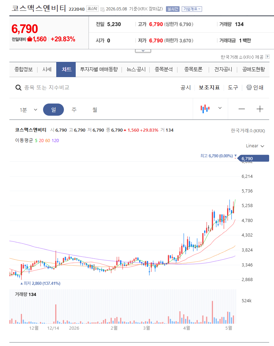Zoom out chart with minus icon

pos(242,109)
